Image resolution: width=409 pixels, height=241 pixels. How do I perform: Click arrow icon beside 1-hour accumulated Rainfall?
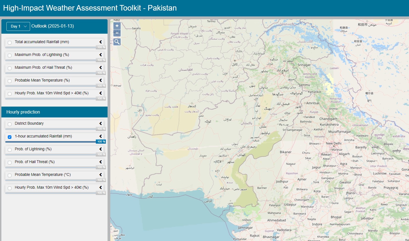pyautogui.click(x=101, y=136)
